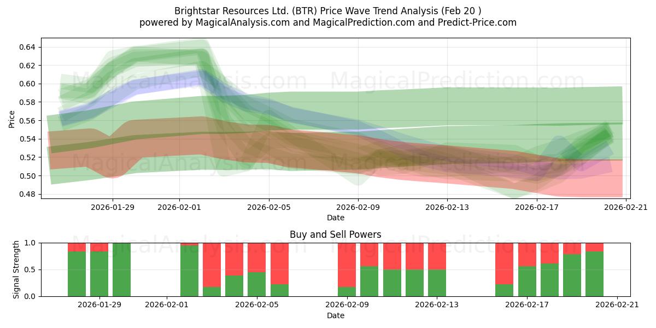Click the power bar at the 2026-02-13 tick
Screen dimensions: 656x328
point(437,270)
